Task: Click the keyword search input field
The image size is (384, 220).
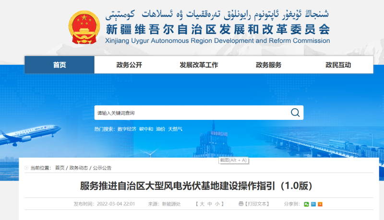Action: click(192, 113)
